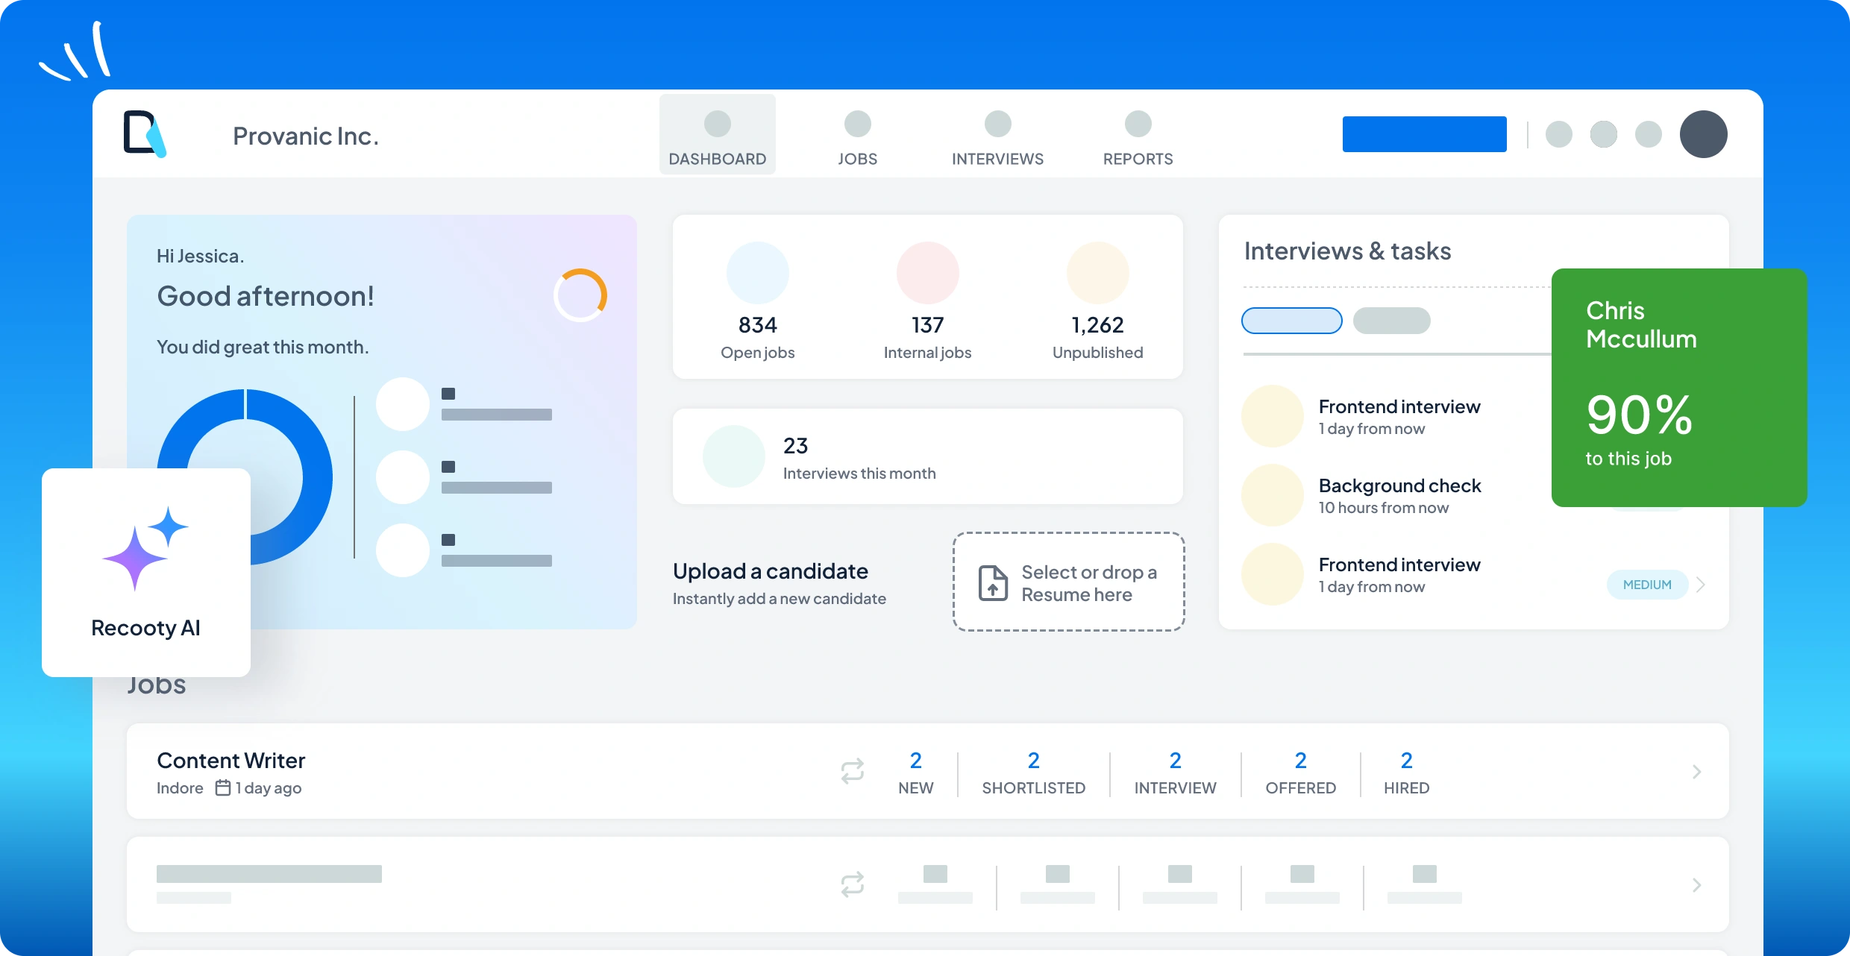The width and height of the screenshot is (1850, 956).
Task: Toggle the MEDIUM priority label on Frontend interview
Action: coord(1646,585)
